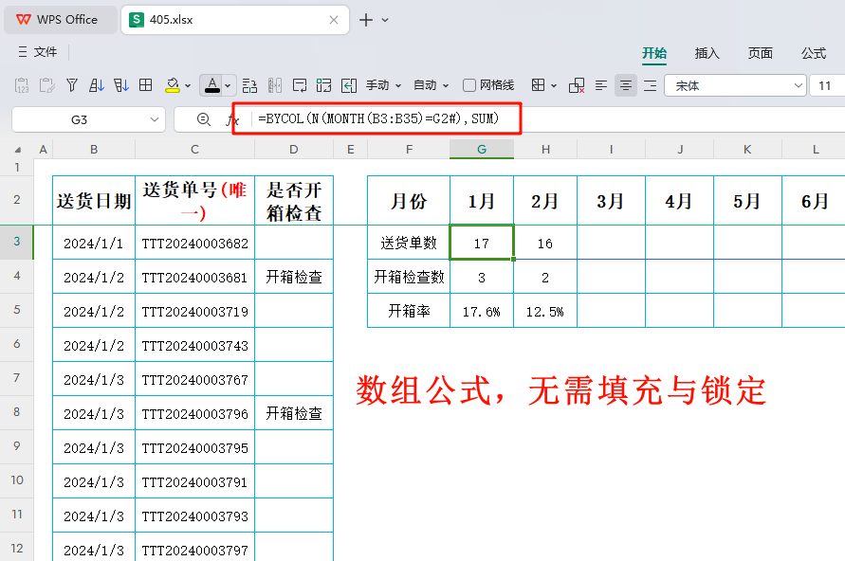Click inside the BYCOL formula bar text
The width and height of the screenshot is (845, 561).
point(378,118)
